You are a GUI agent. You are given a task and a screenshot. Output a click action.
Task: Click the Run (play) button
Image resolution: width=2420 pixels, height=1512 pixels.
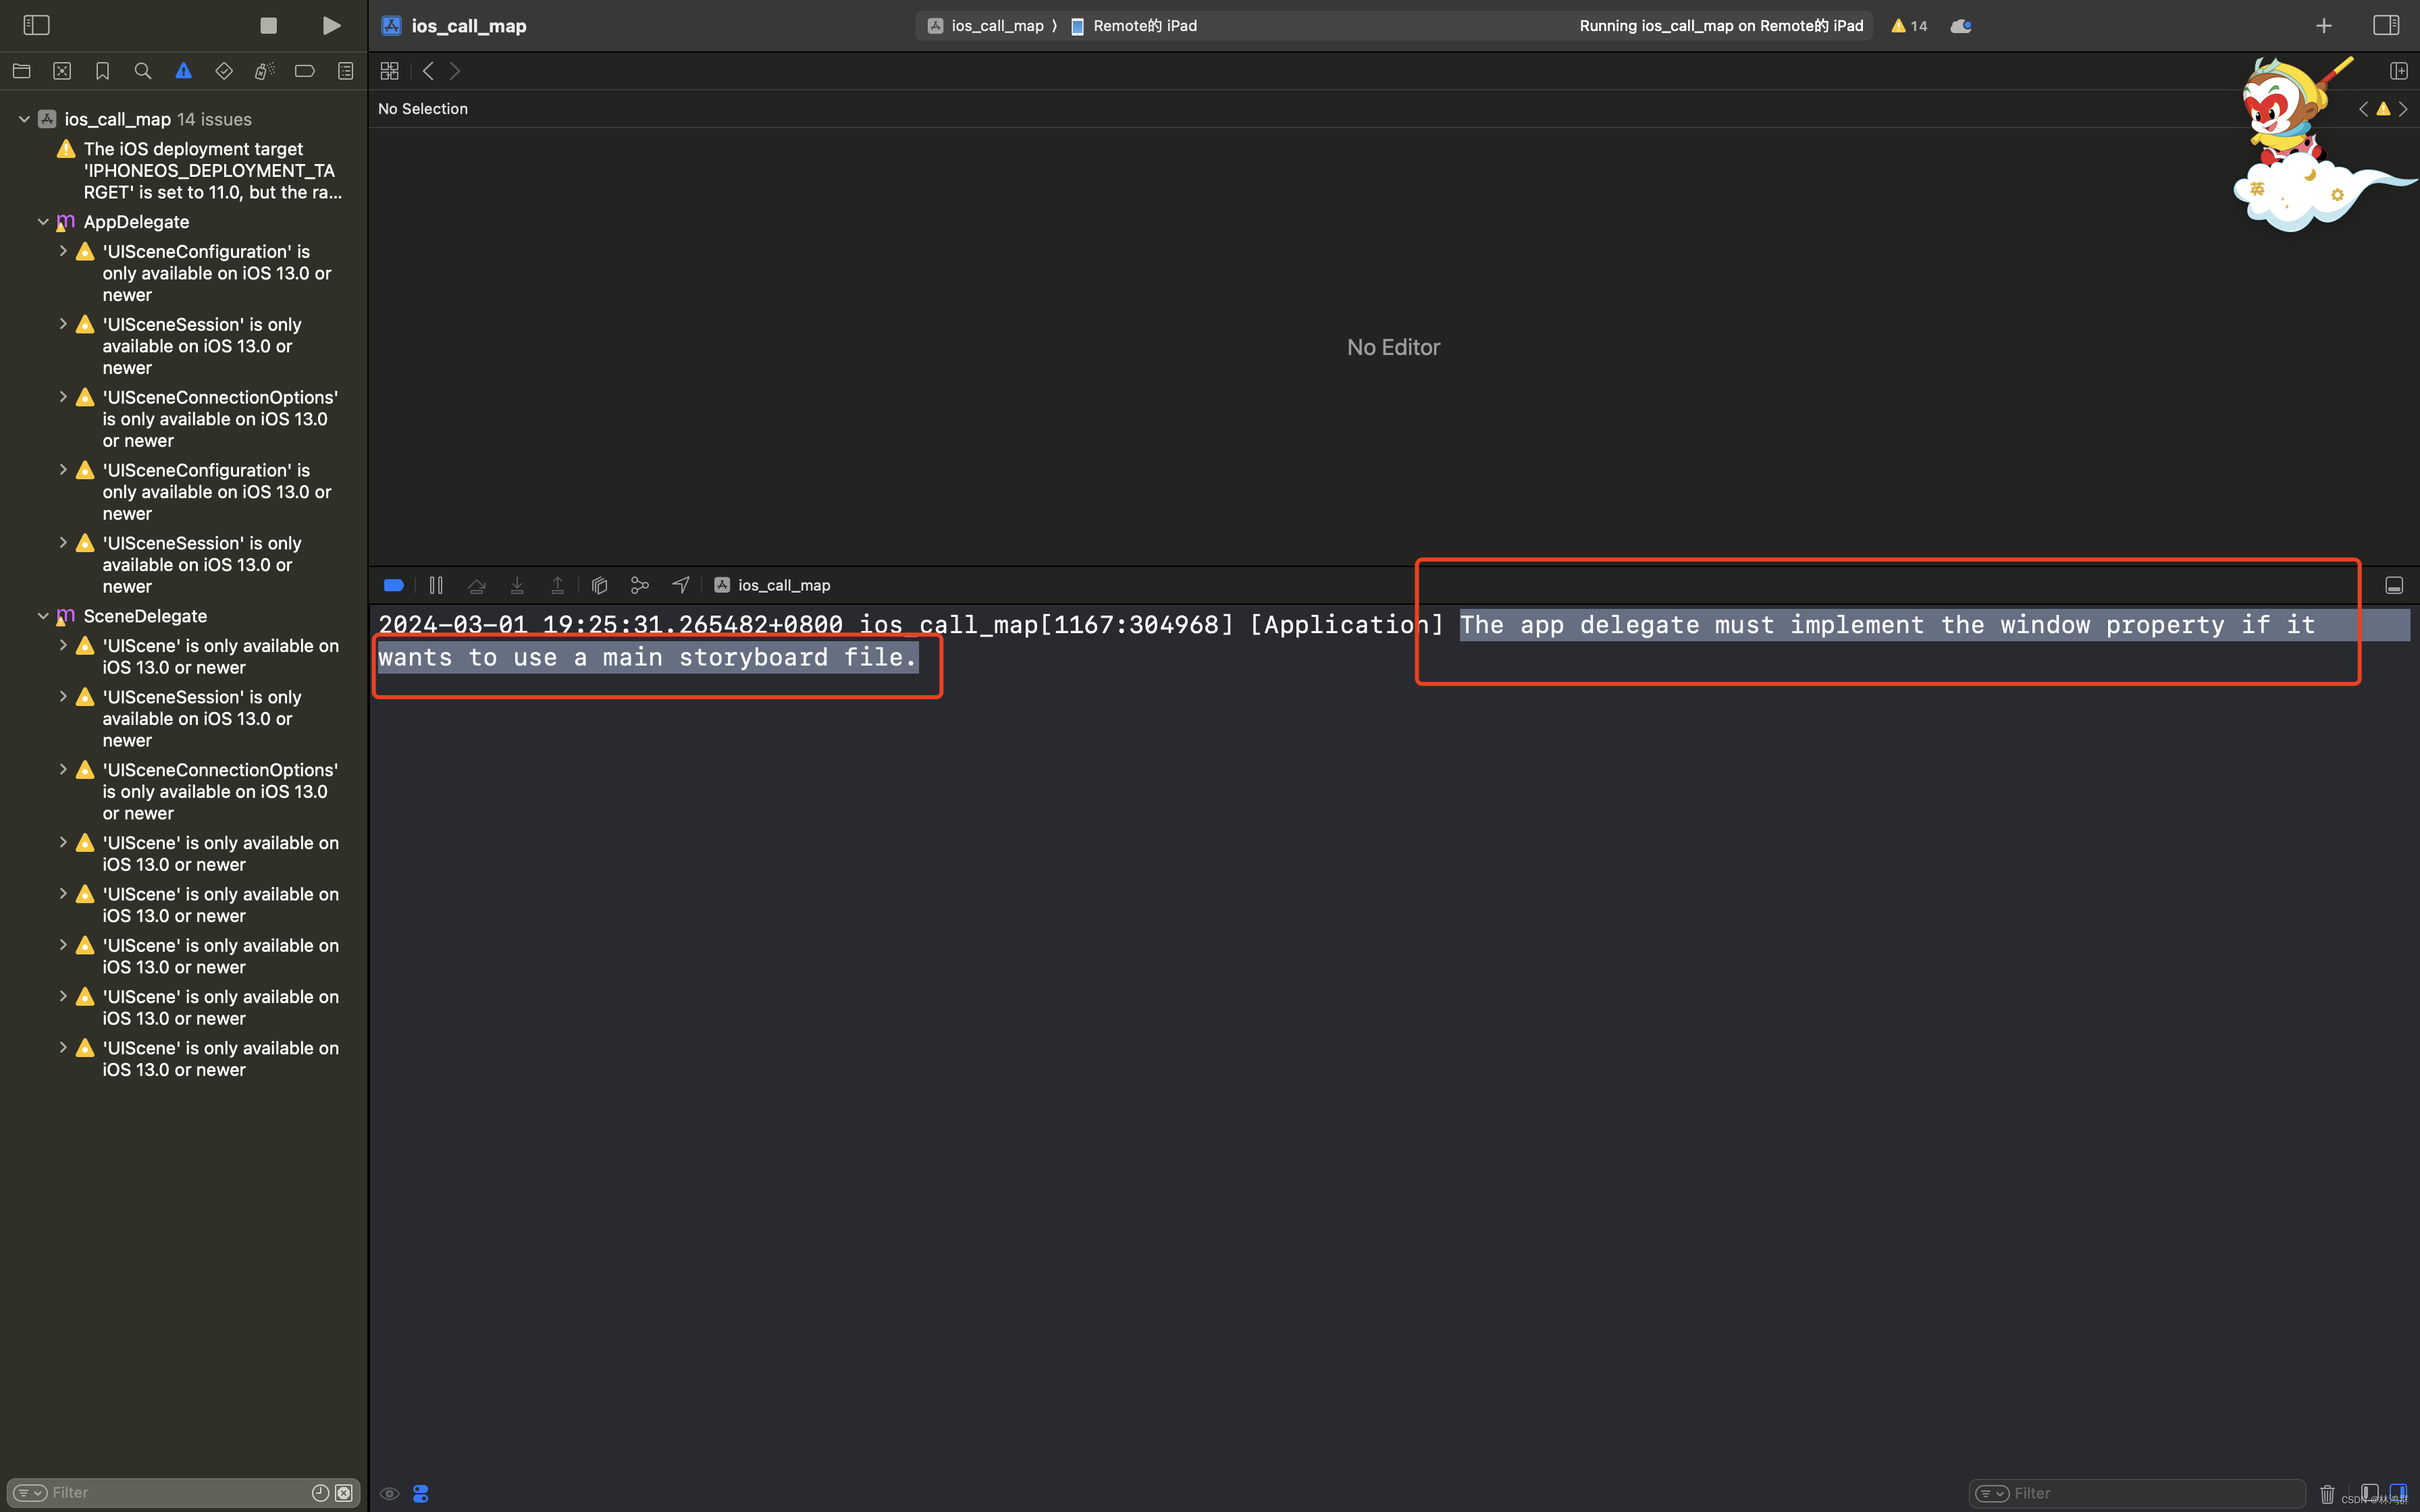(x=331, y=26)
